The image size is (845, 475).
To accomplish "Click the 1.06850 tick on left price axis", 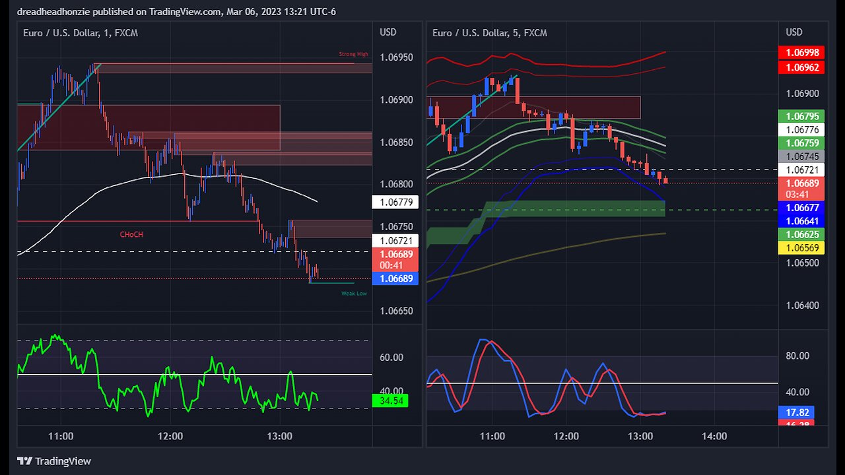I will [x=397, y=142].
